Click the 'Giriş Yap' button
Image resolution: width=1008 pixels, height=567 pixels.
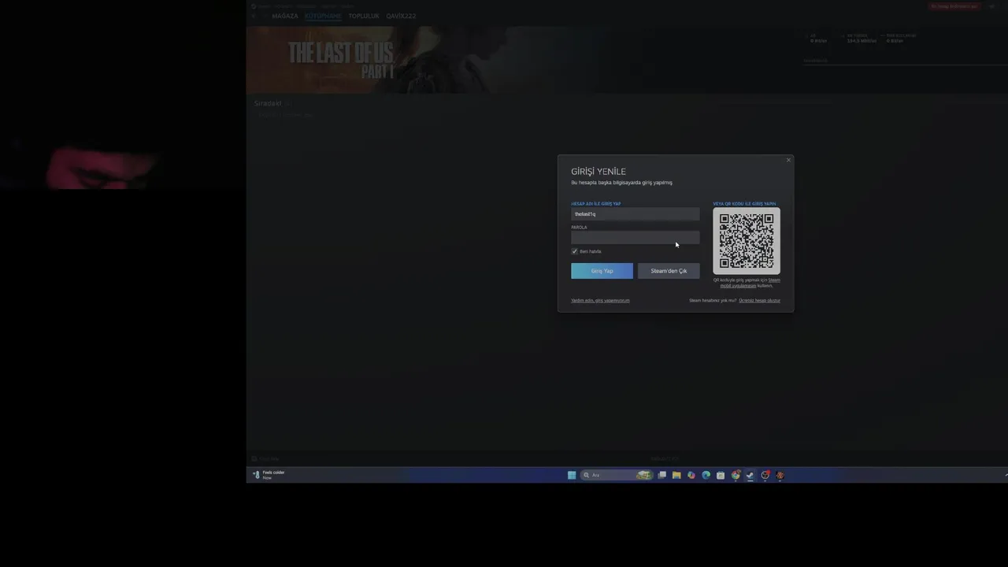pyautogui.click(x=602, y=271)
